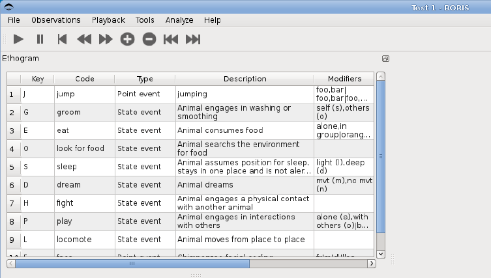Image resolution: width=491 pixels, height=278 pixels.
Task: Click the 'Animal dreams' description cell
Action: click(245, 185)
